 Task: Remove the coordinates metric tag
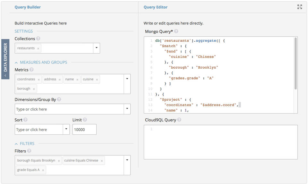click(x=39, y=79)
